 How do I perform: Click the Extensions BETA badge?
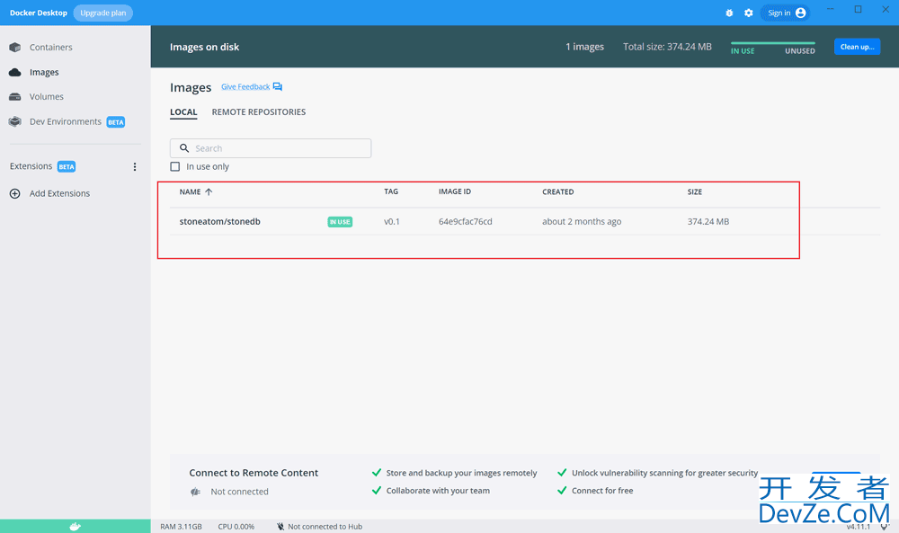click(x=67, y=167)
